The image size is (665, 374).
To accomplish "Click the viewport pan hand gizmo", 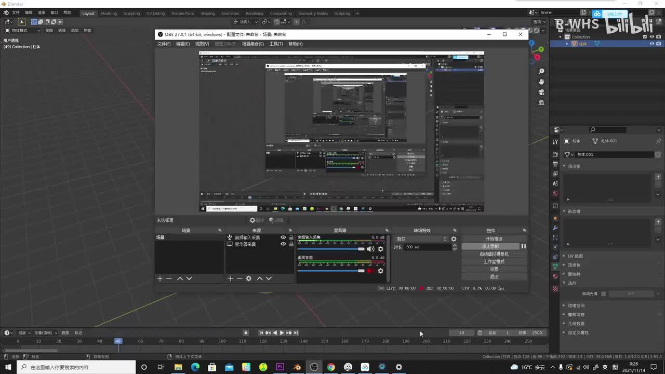I will tap(541, 82).
